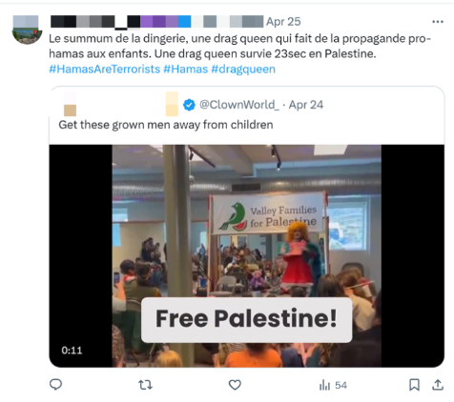Play the embedded video thumbnail
The width and height of the screenshot is (454, 402).
point(246,256)
